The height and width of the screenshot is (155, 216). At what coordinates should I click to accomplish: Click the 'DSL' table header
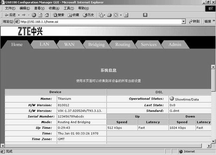pyautogui.click(x=159, y=92)
